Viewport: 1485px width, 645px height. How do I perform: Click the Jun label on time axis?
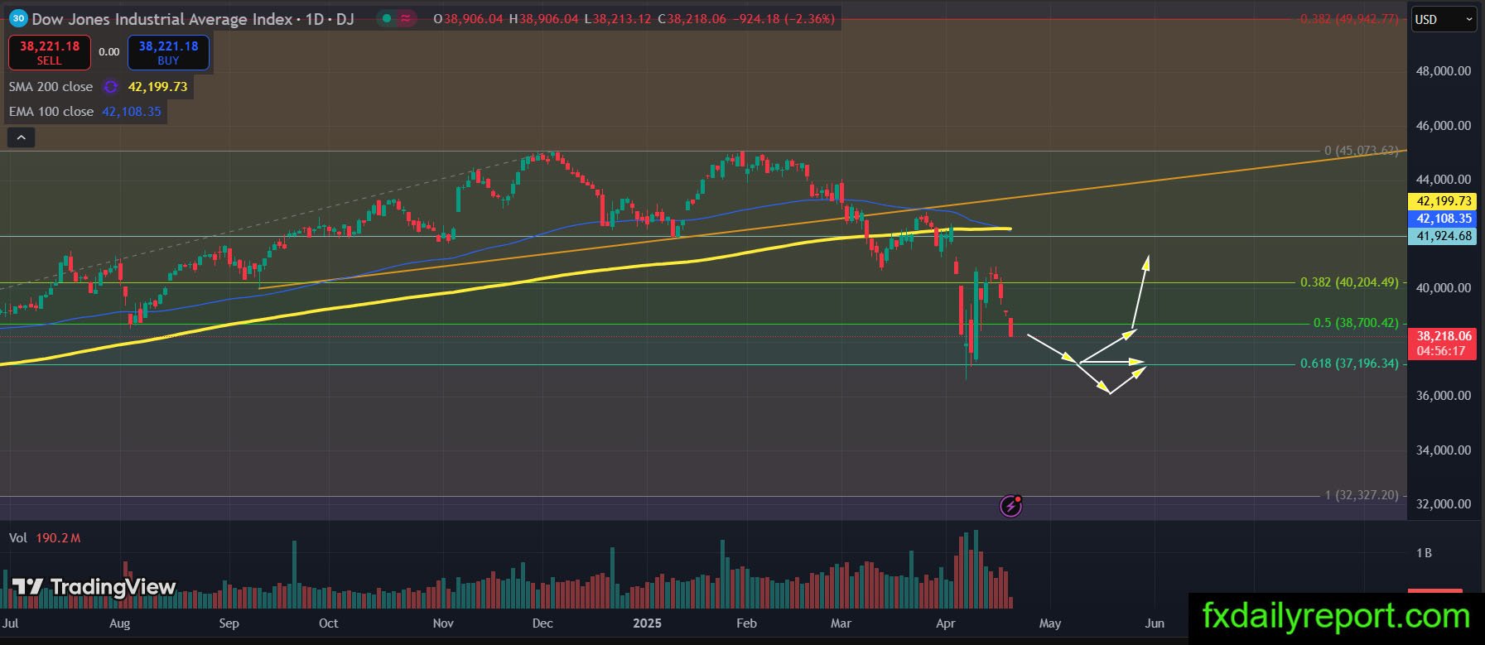coord(1155,623)
